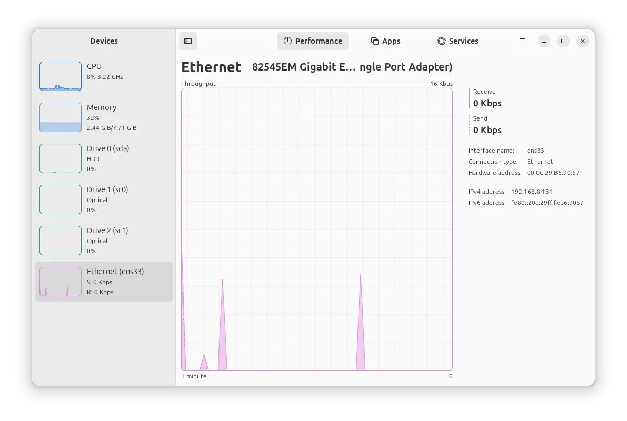Select Ethernet (ens33) device entry
The width and height of the screenshot is (627, 421).
pos(104,281)
